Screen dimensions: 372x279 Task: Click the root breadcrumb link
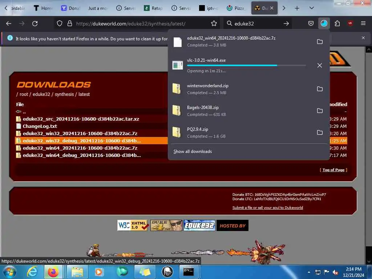coord(24,94)
